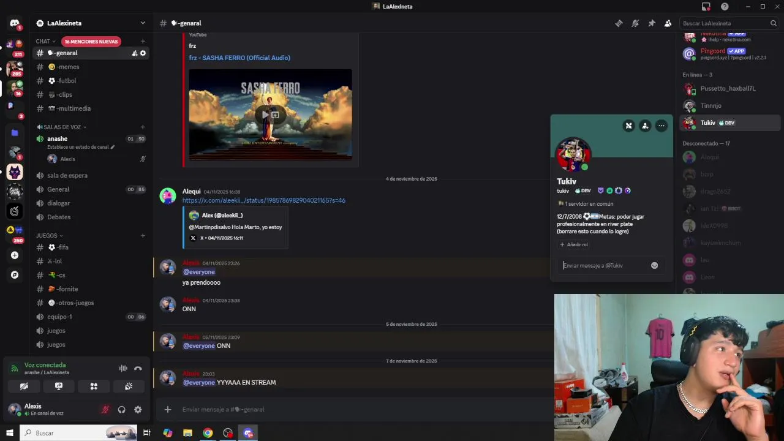Edit genaral channel settings gear
This screenshot has height=441, width=784.
[143, 53]
